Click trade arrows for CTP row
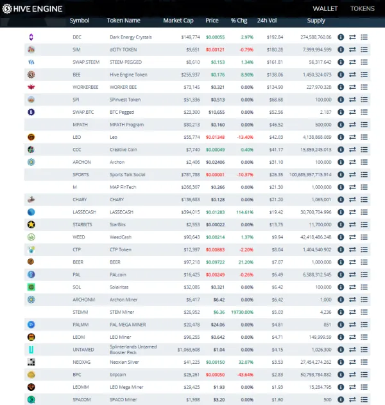The height and width of the screenshot is (405, 385). [352, 249]
